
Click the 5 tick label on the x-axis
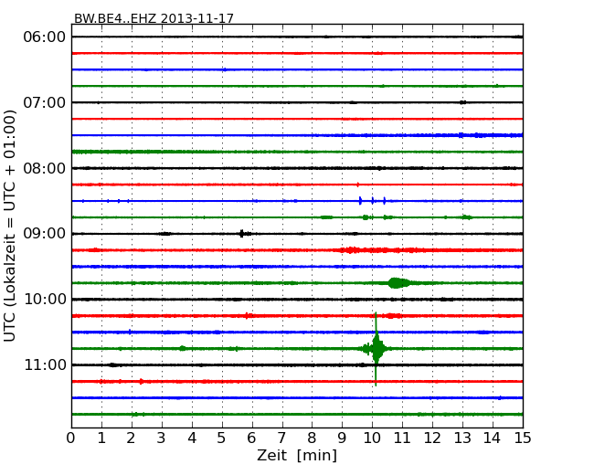[222, 438]
